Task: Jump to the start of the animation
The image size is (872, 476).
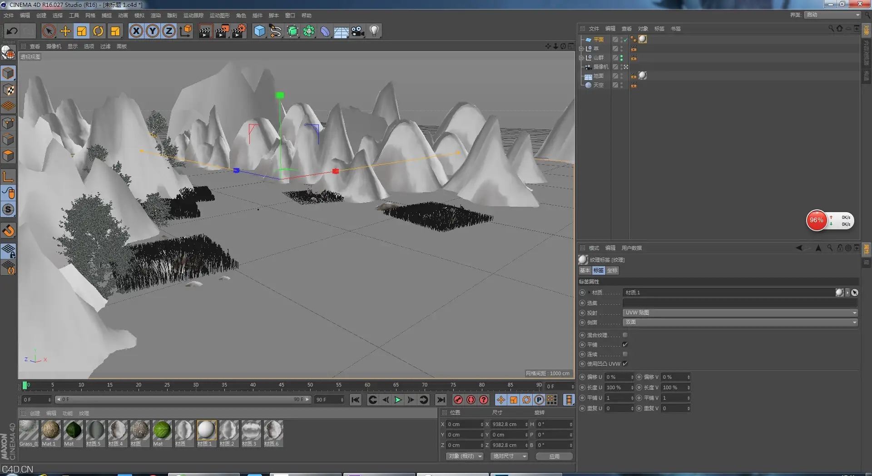Action: tap(355, 400)
